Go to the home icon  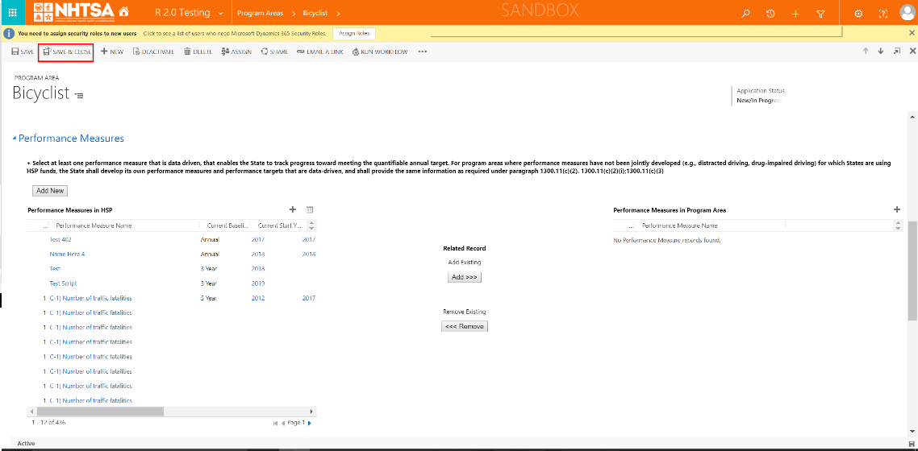pos(123,12)
